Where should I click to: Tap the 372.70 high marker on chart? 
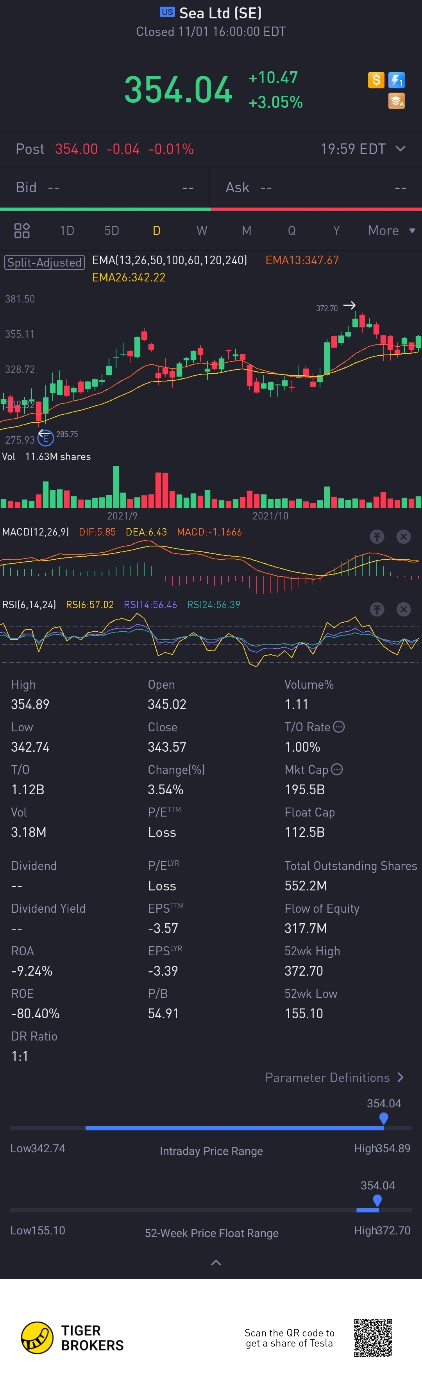[327, 308]
